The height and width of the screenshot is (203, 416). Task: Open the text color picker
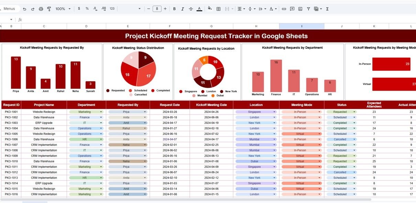coord(199,9)
